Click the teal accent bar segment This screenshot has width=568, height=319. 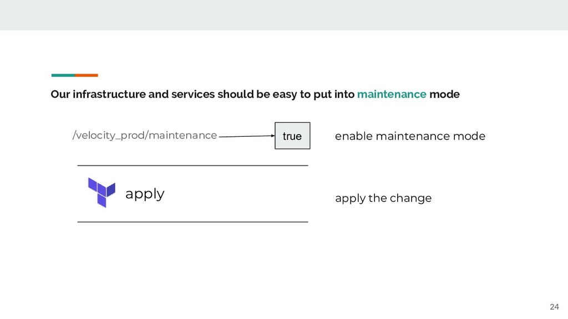(63, 75)
